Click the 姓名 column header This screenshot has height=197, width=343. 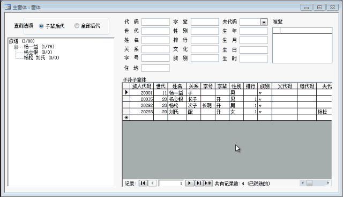[177, 86]
